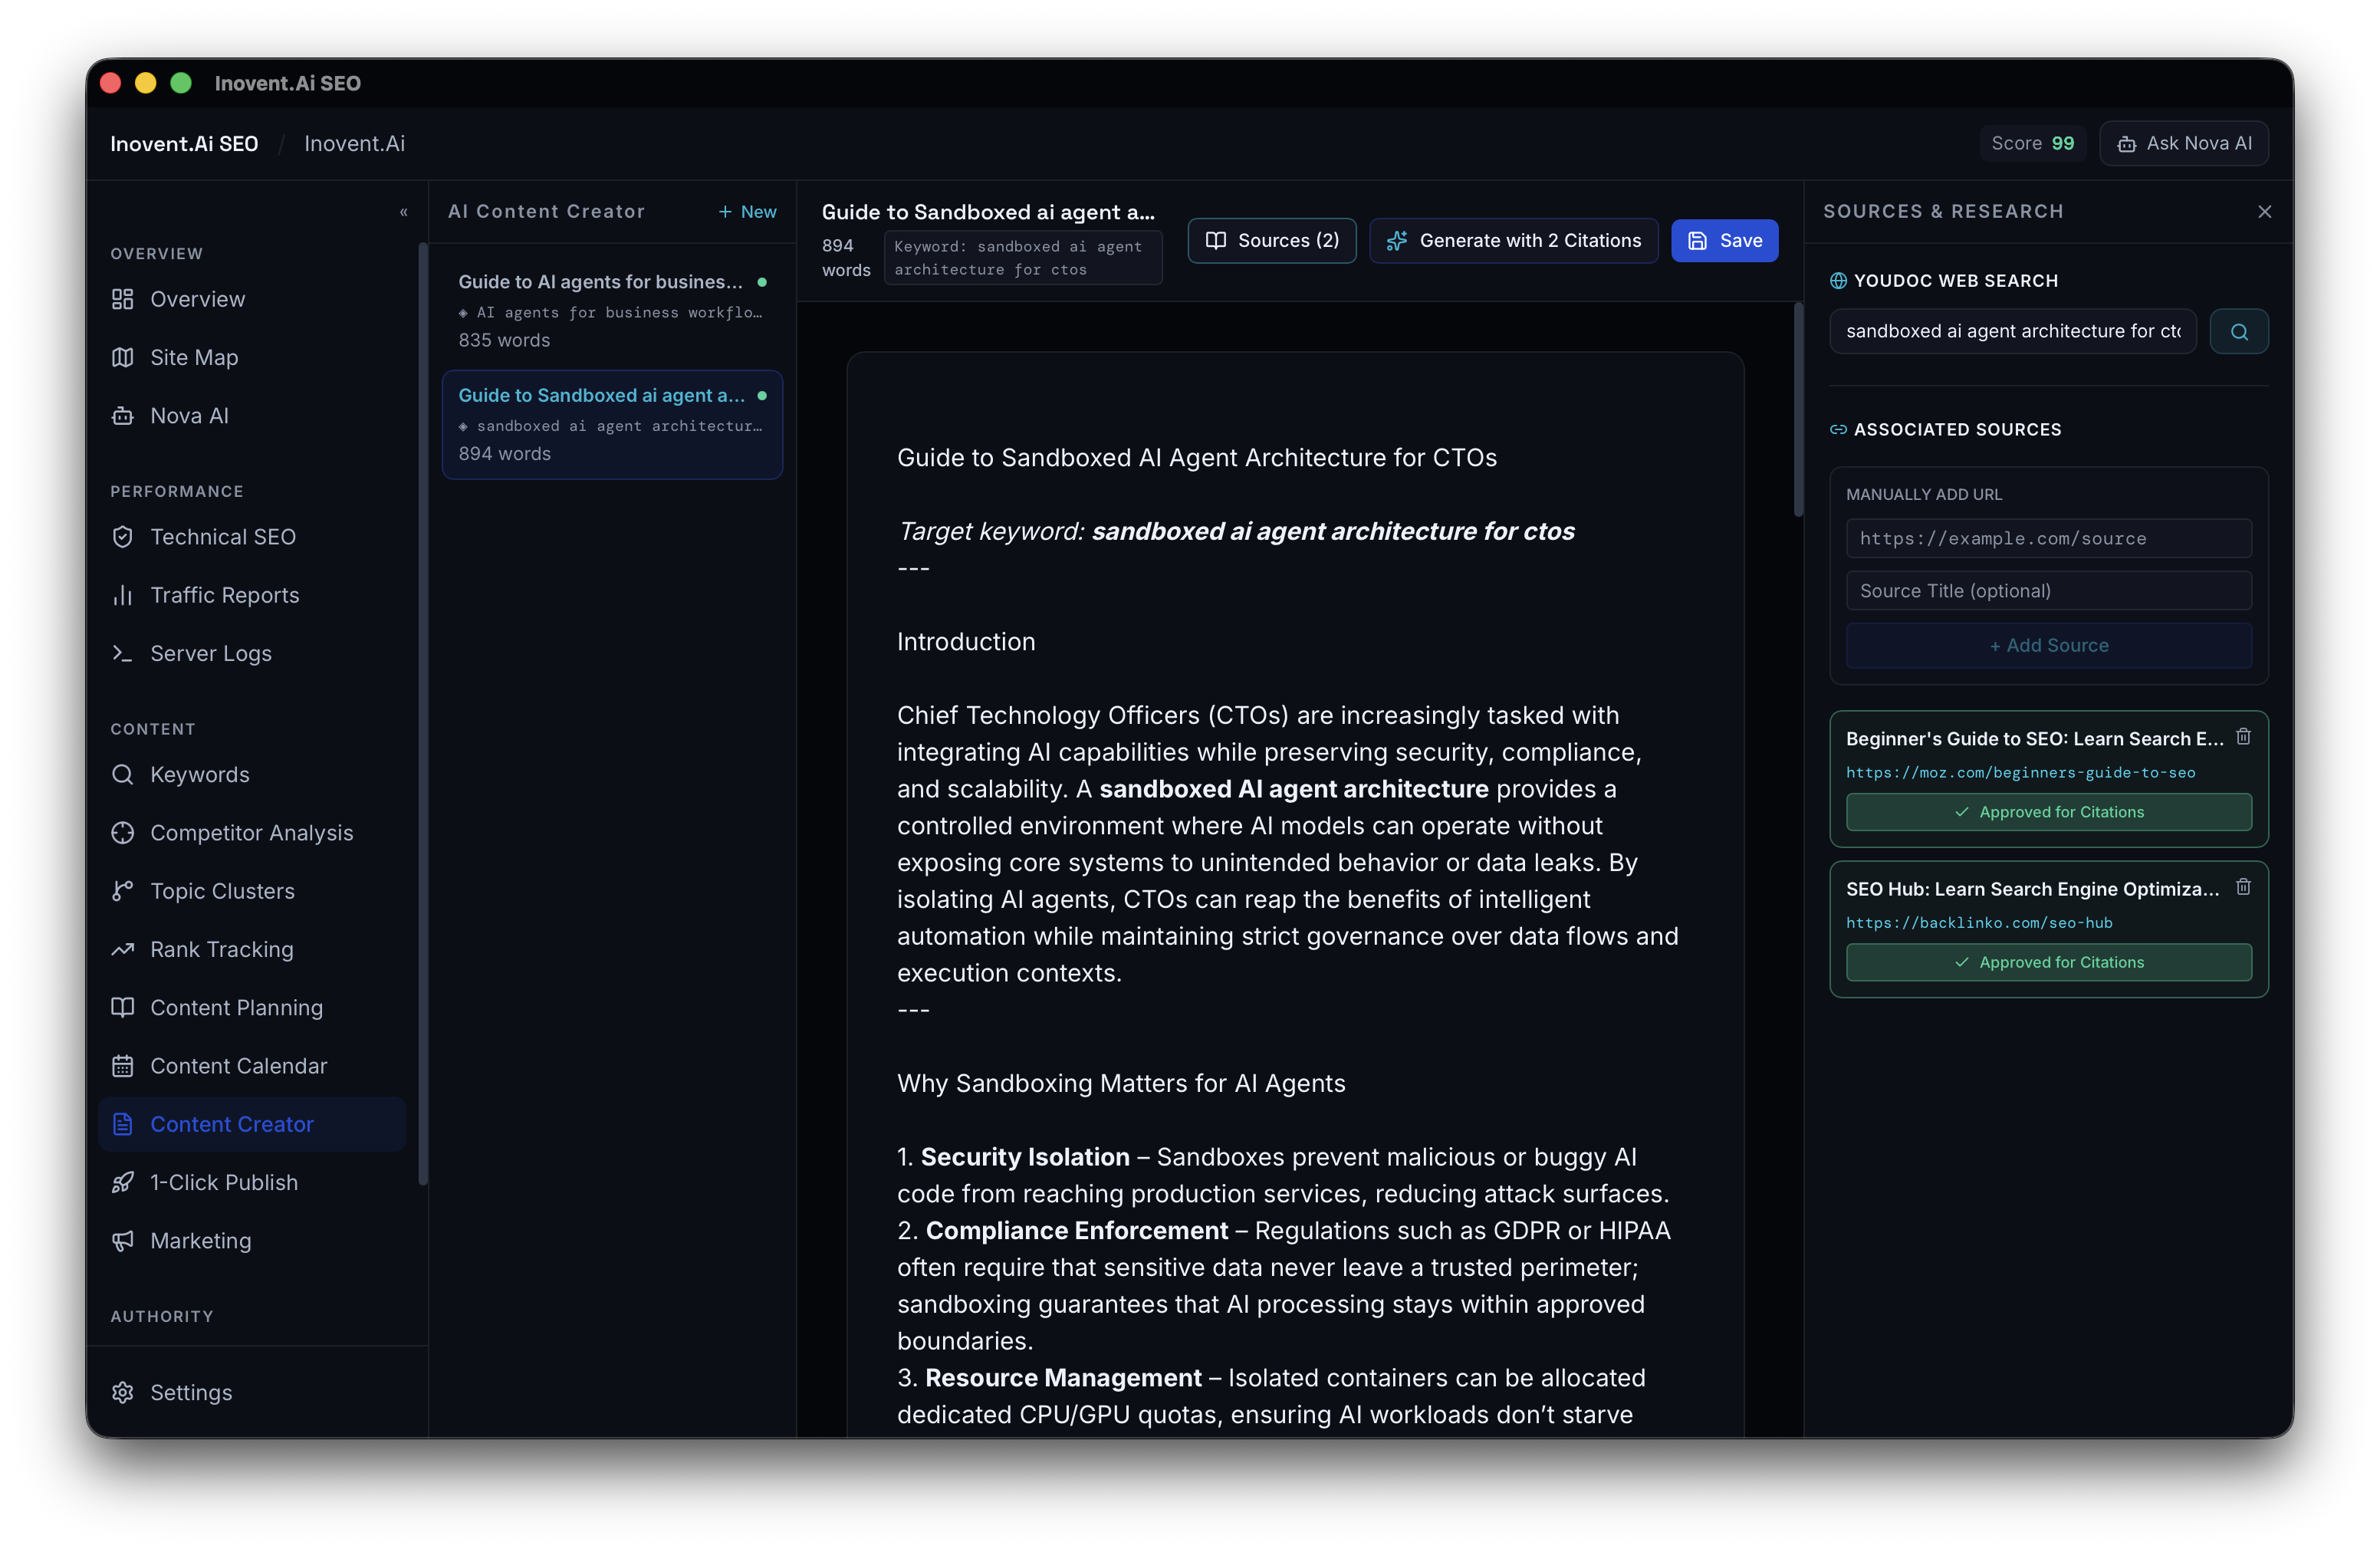Screen dimensions: 2380x1552
Task: Open the moz.com beginners guide link
Action: (x=2020, y=772)
